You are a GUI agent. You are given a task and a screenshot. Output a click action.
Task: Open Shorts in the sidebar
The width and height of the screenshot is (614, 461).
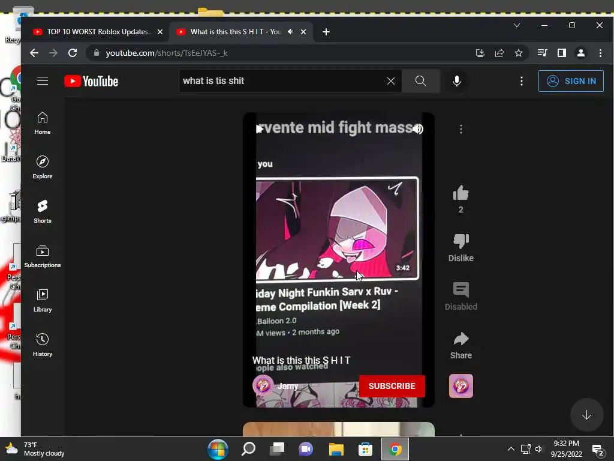pos(43,212)
